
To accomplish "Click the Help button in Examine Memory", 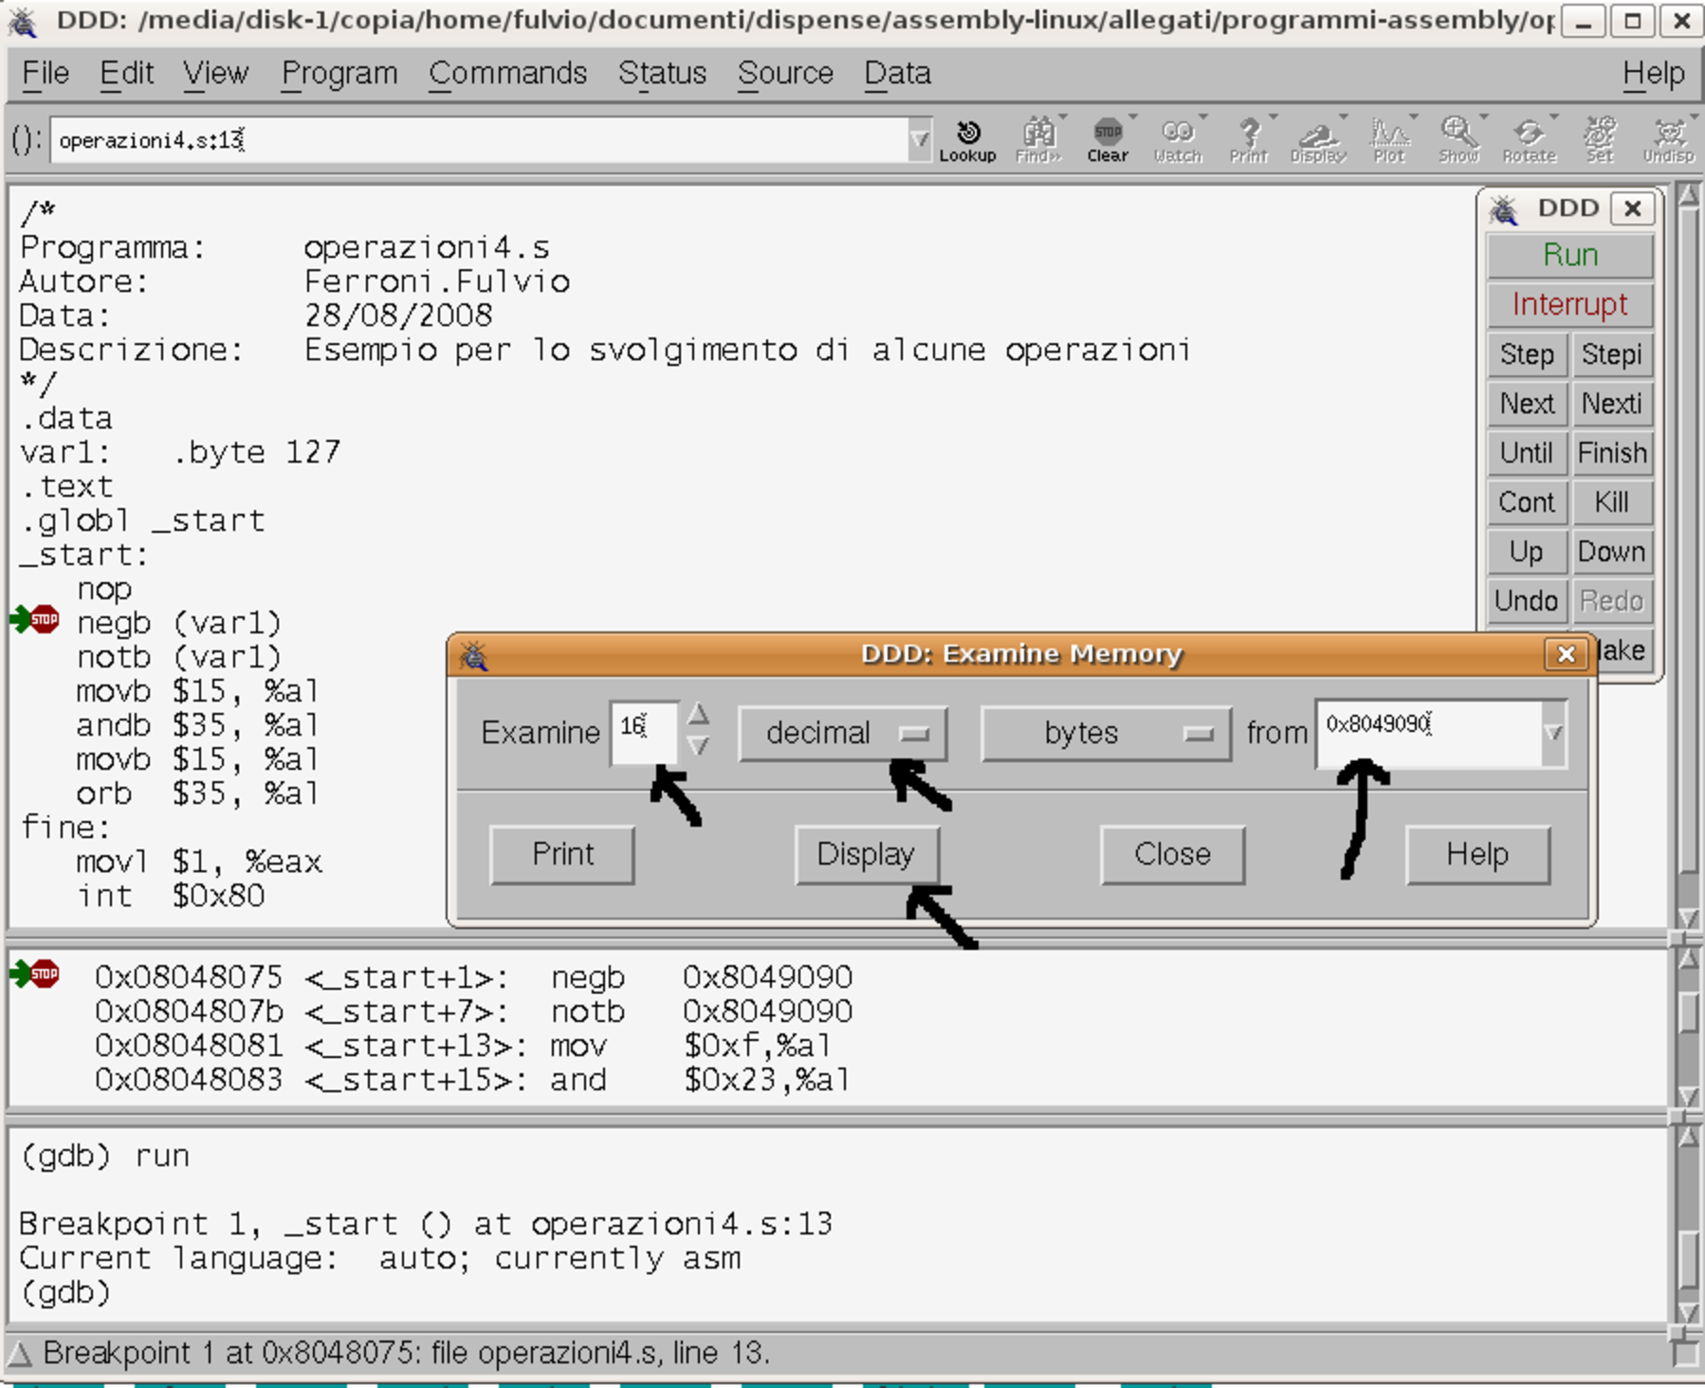I will (1477, 854).
